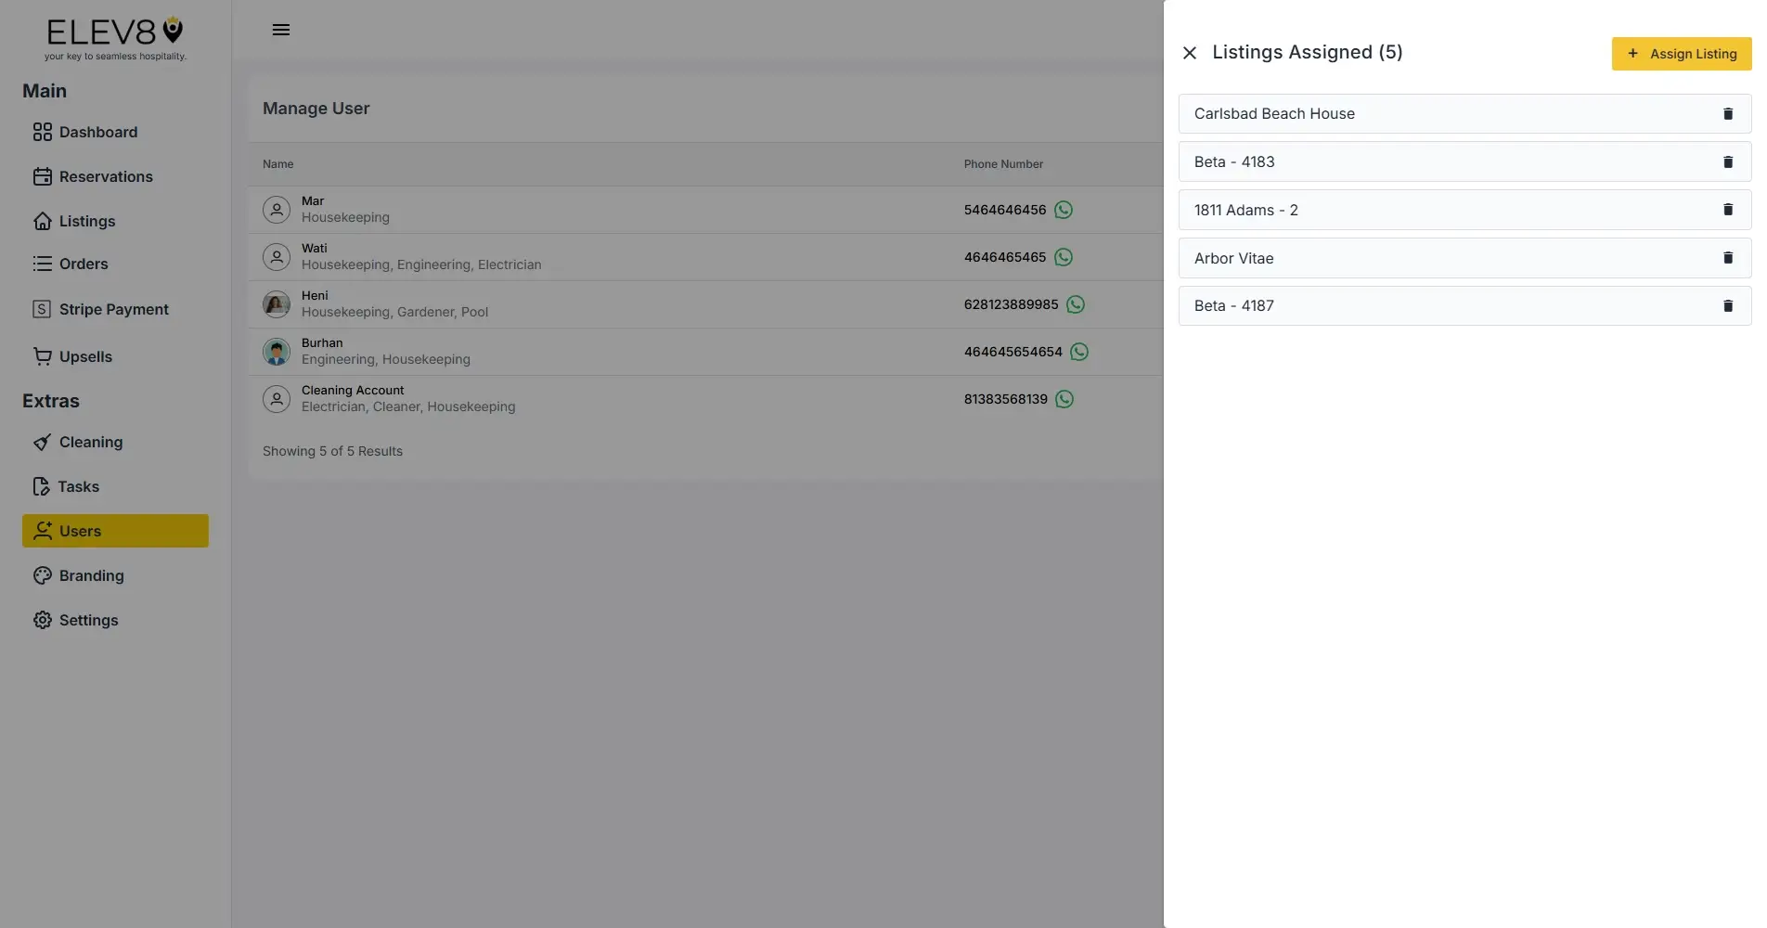
Task: Select the Upsells cart icon
Action: coord(43,356)
